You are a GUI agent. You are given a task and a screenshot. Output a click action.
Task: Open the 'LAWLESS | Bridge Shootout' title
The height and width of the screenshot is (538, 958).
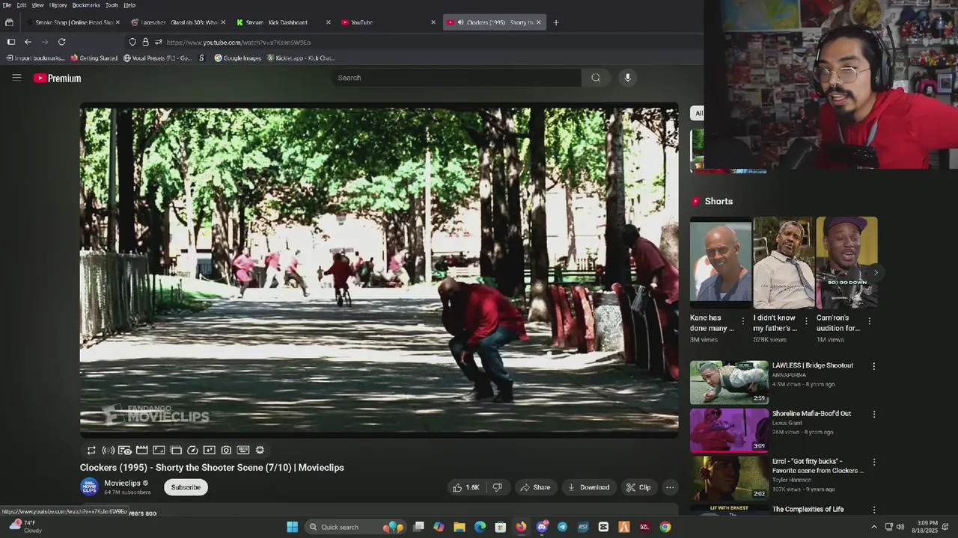click(813, 365)
